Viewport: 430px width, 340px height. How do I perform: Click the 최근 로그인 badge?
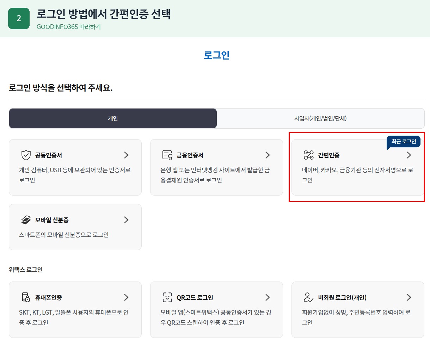click(x=404, y=142)
